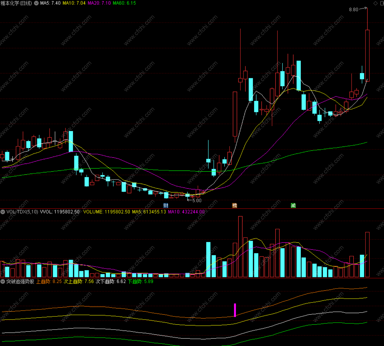Viewport: 384px width, 346px height.
Task: Click the partly visible square icon at top-right edge
Action: pyautogui.click(x=382, y=3)
